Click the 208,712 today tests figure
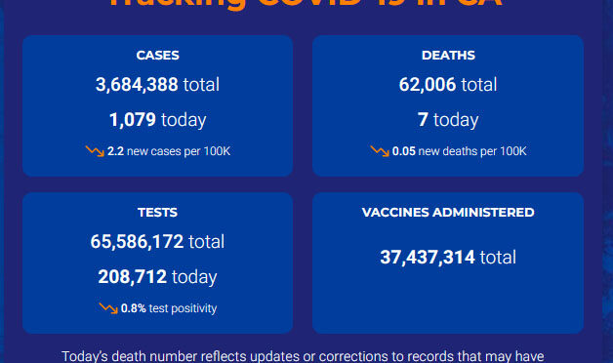The height and width of the screenshot is (363, 613). coord(157,277)
